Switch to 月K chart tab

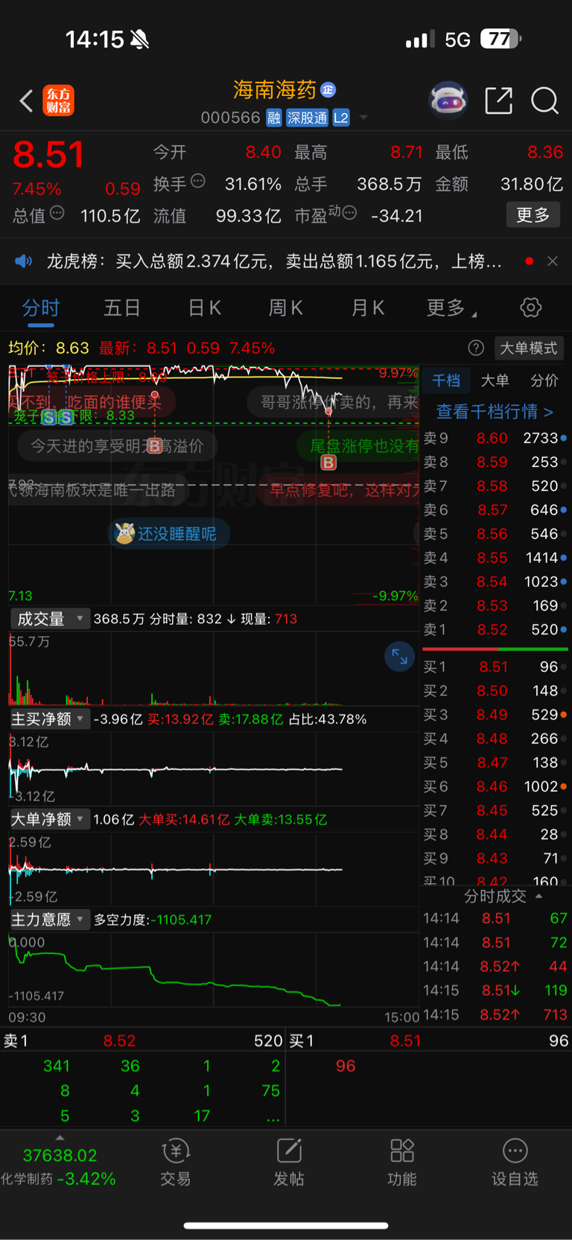(x=367, y=308)
